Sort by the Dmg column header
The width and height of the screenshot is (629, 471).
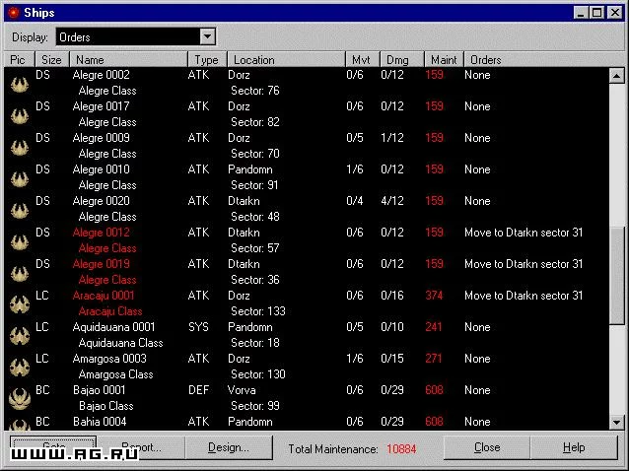coord(401,60)
